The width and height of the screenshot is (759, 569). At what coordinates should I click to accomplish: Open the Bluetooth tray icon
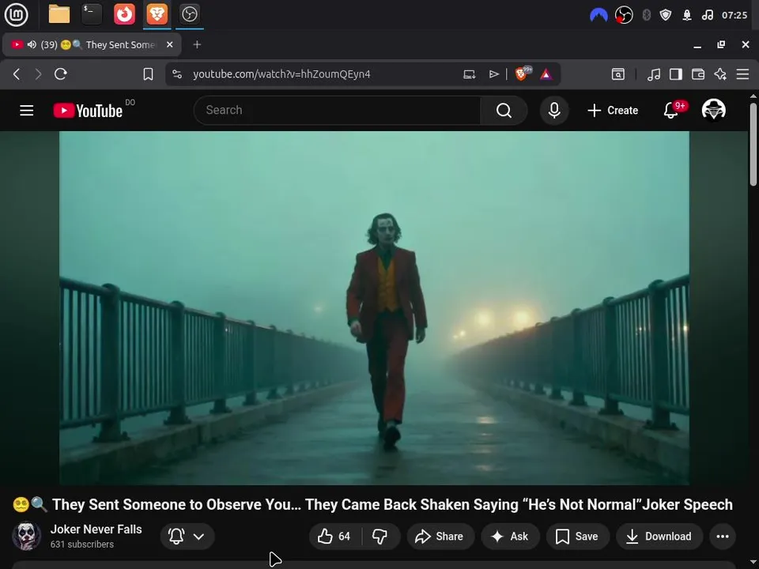click(646, 15)
